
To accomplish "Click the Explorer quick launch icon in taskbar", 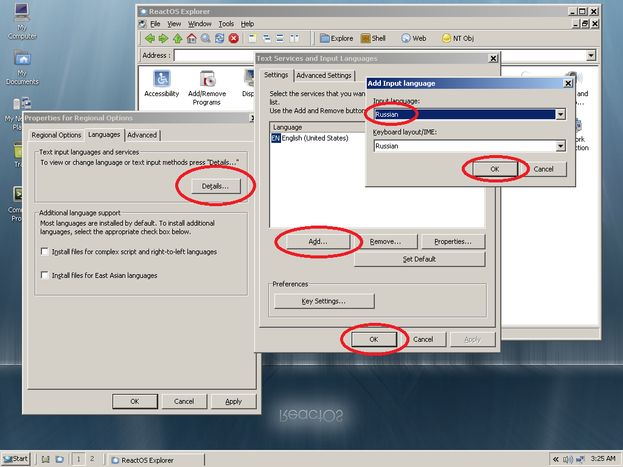I will click(x=60, y=460).
